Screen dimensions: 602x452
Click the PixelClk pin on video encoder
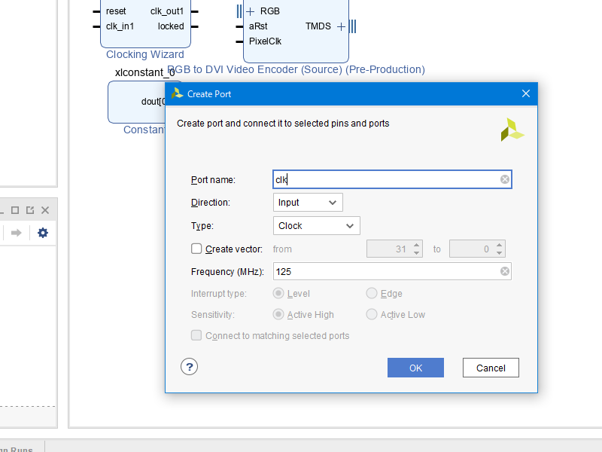(x=265, y=41)
